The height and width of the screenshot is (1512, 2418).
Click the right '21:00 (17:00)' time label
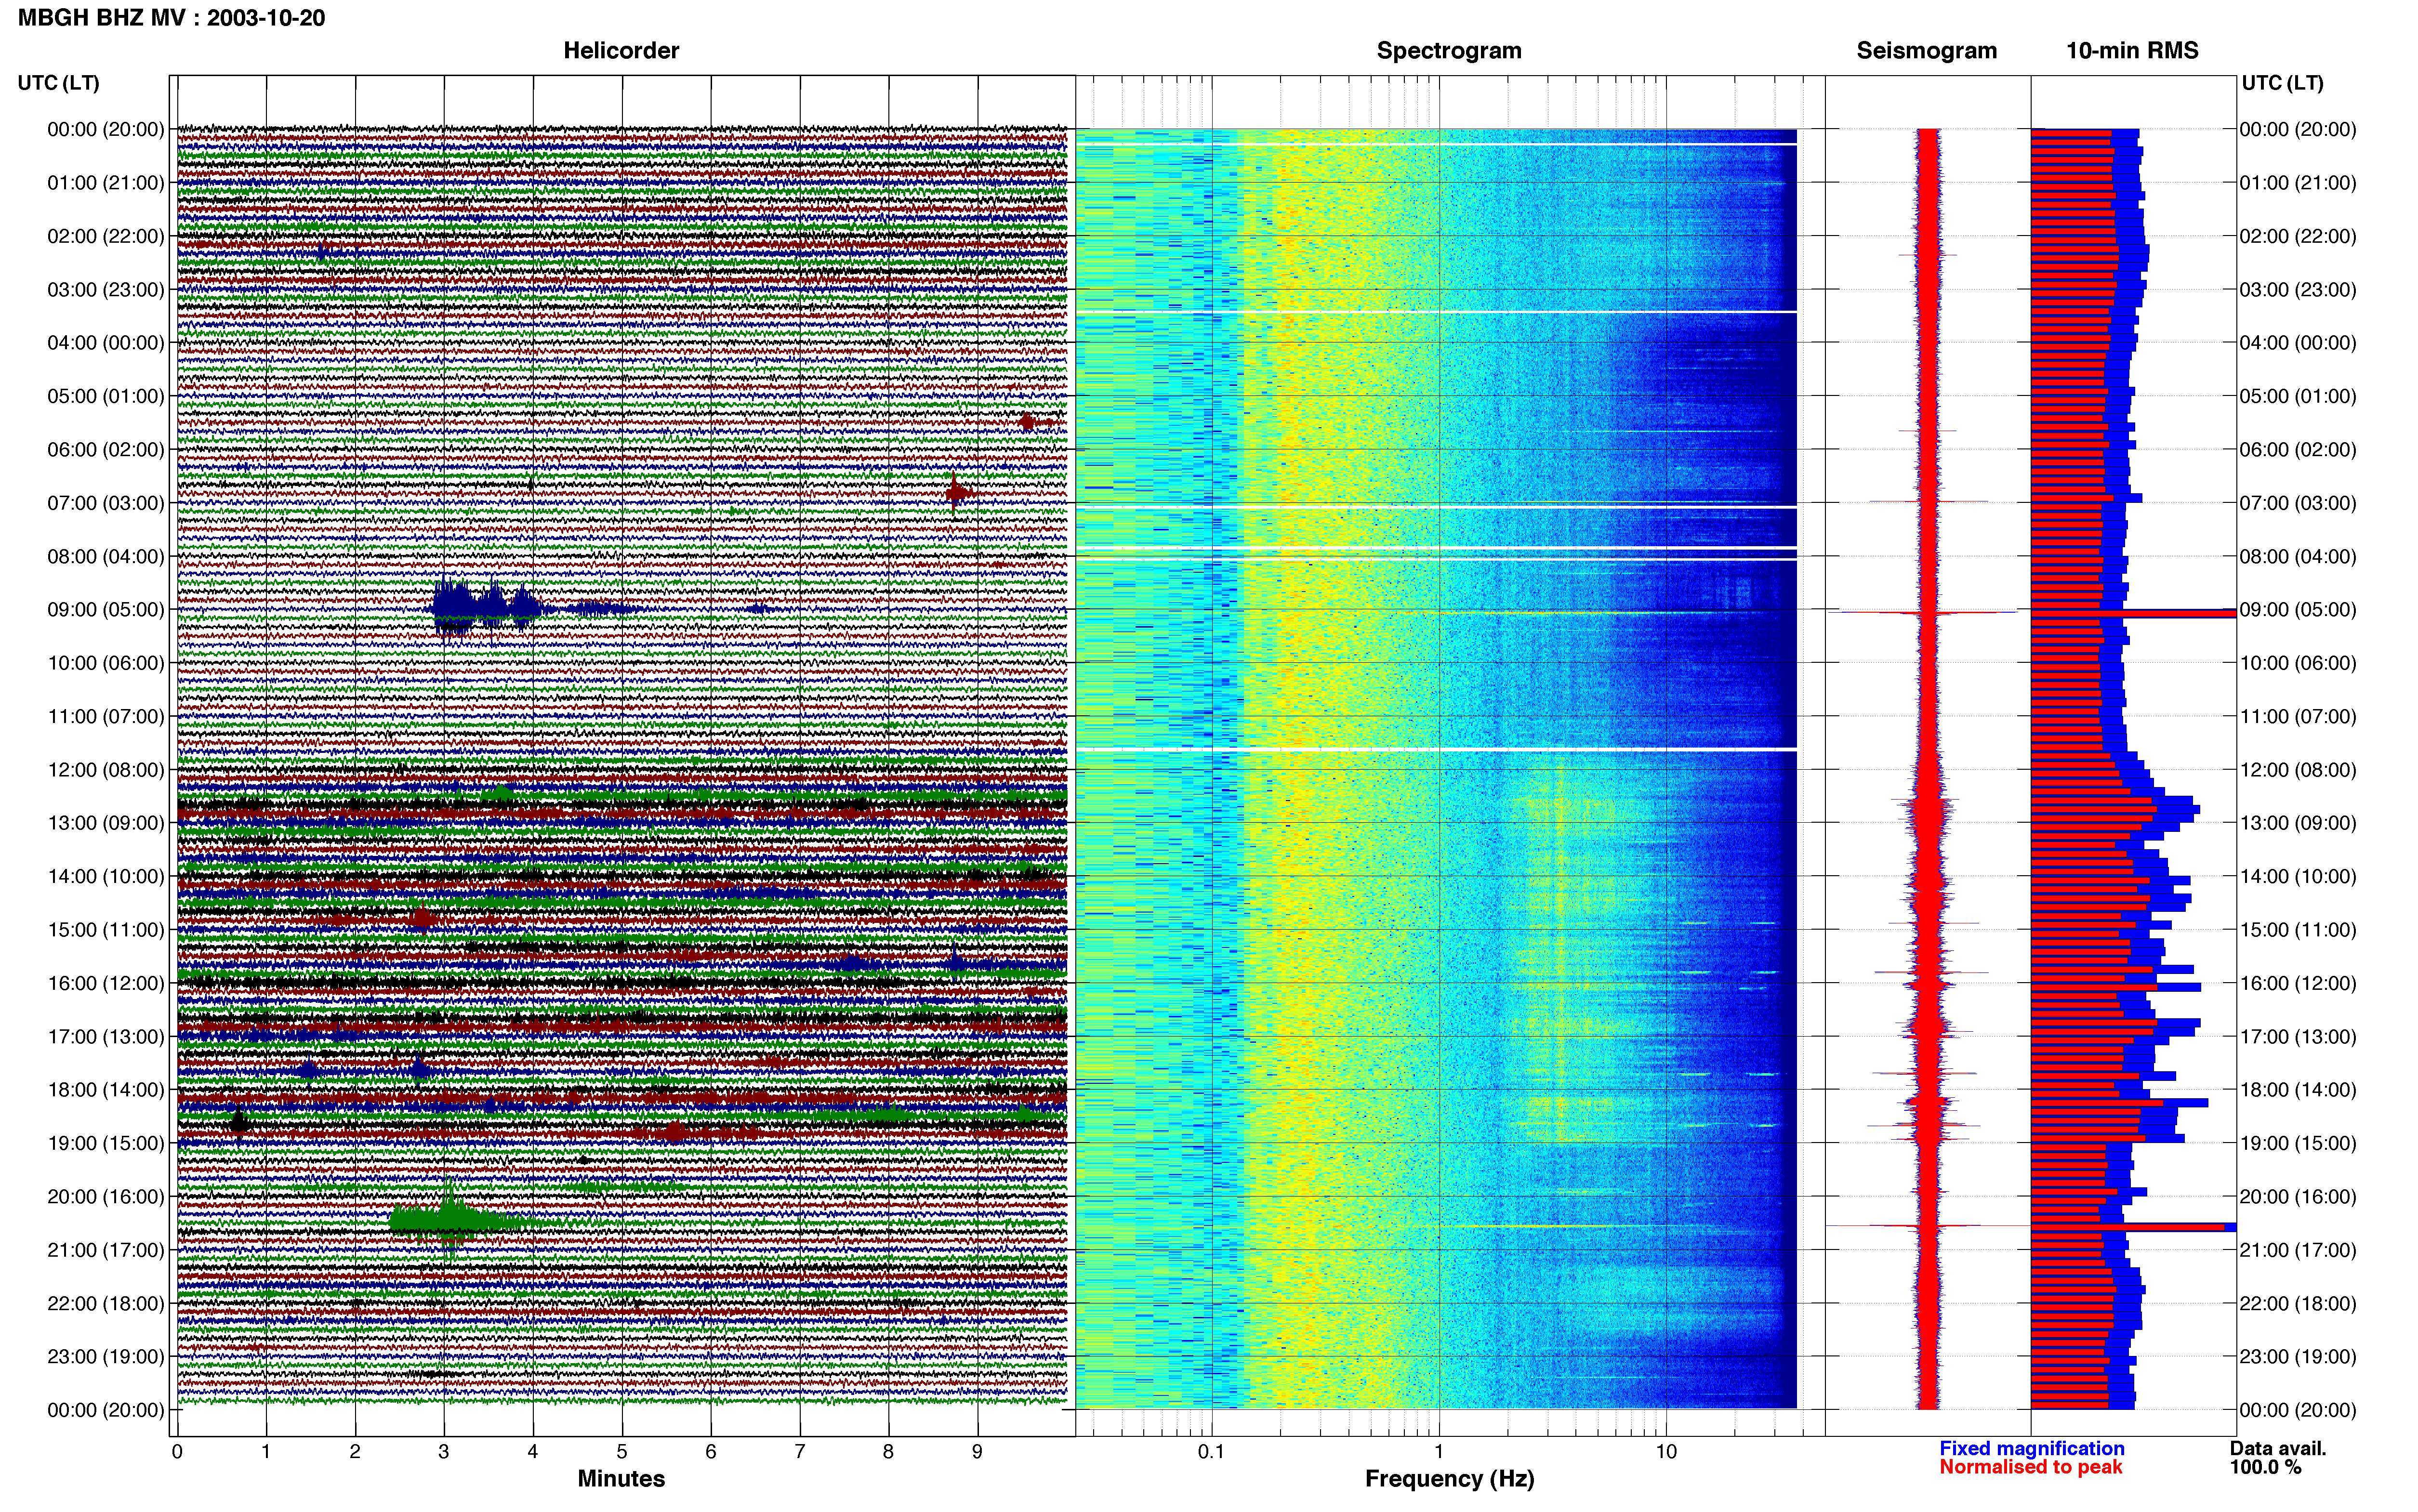2298,1250
